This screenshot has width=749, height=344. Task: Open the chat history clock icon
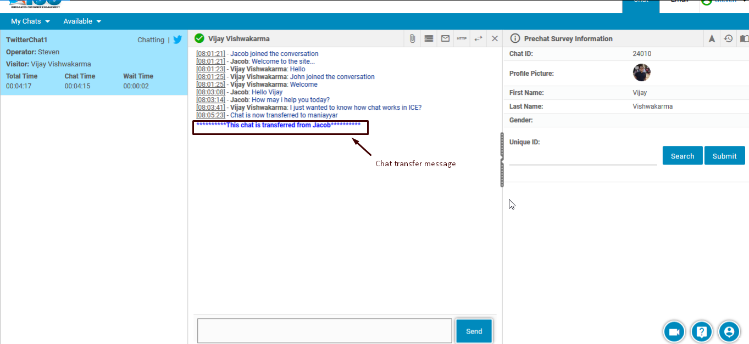coord(728,38)
